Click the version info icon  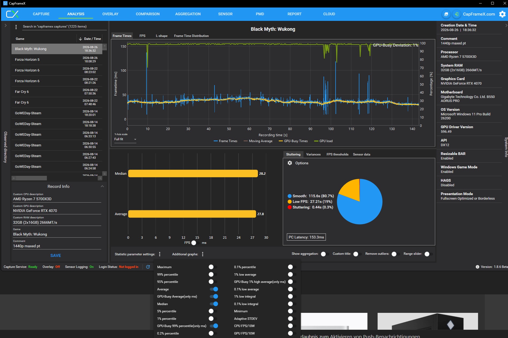[477, 267]
